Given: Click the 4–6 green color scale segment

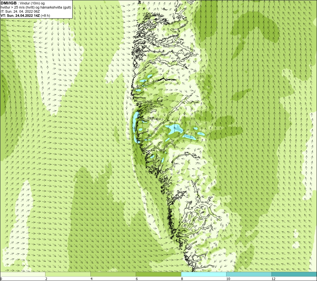Looking at the screenshot, I should click(x=113, y=274).
